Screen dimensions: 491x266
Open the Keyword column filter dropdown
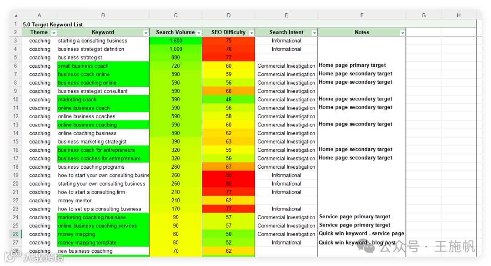coord(145,33)
